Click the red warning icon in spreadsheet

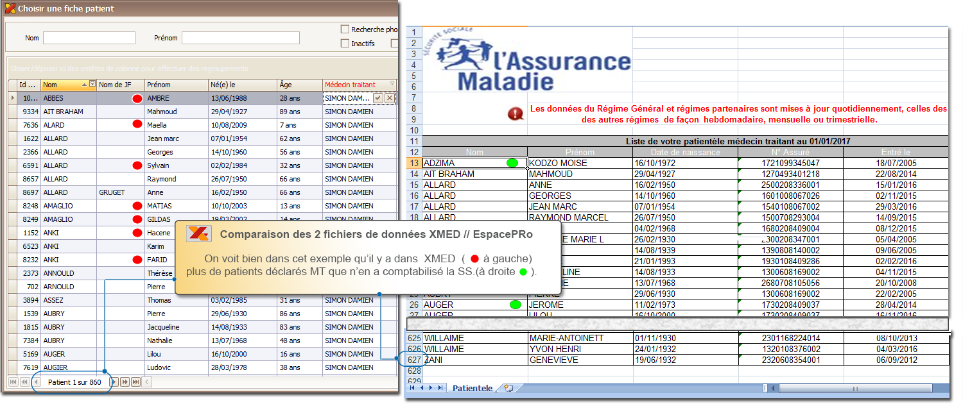pyautogui.click(x=516, y=114)
